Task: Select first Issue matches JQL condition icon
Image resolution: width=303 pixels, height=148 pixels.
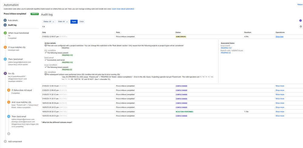Action: pos(5,47)
